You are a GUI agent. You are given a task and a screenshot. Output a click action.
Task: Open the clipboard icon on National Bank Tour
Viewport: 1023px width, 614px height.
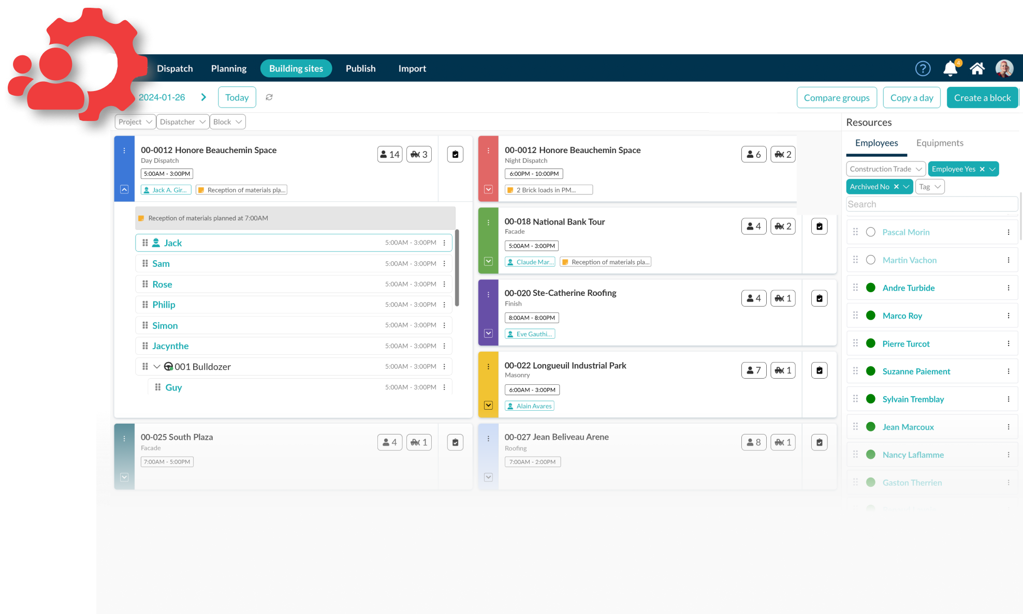pyautogui.click(x=819, y=226)
